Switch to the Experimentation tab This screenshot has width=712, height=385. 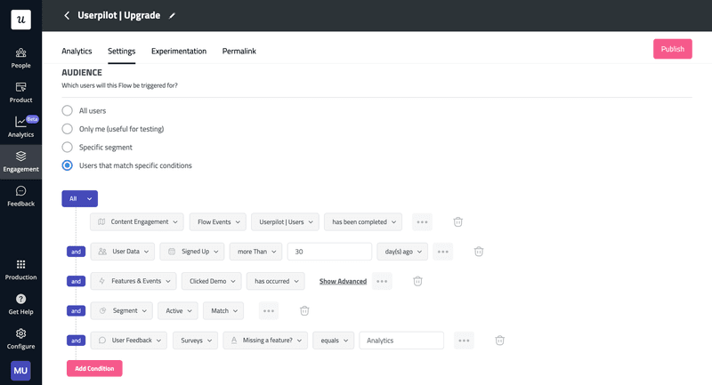(x=179, y=52)
